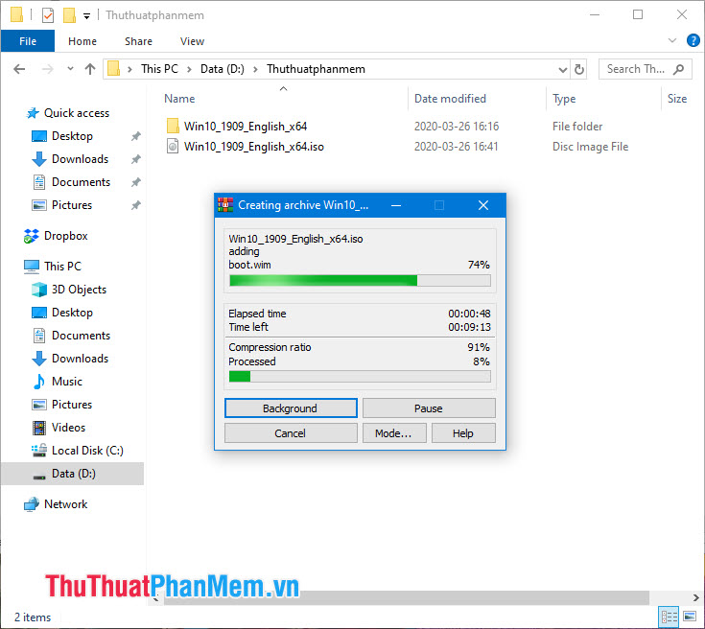Viewport: 705px width, 629px height.
Task: Click the 3D Objects cube icon
Action: [39, 290]
